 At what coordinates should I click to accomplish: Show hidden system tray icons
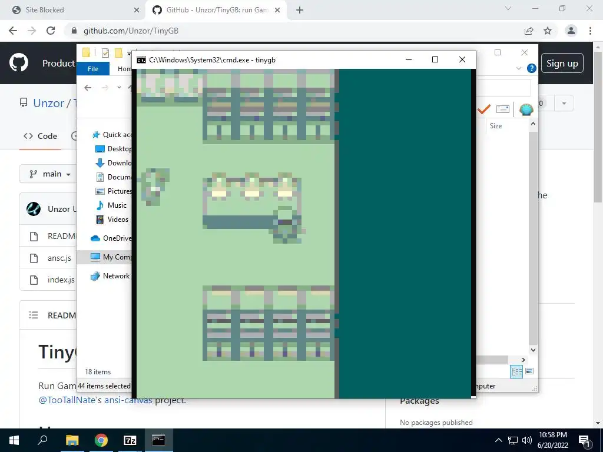498,440
